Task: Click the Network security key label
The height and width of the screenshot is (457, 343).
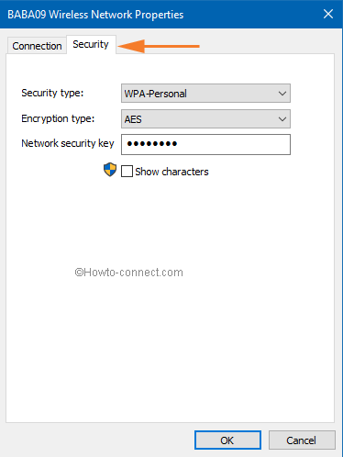Action: pyautogui.click(x=68, y=143)
